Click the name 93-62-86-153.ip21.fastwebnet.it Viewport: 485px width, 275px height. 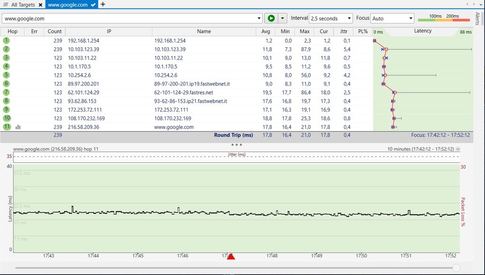pos(190,101)
